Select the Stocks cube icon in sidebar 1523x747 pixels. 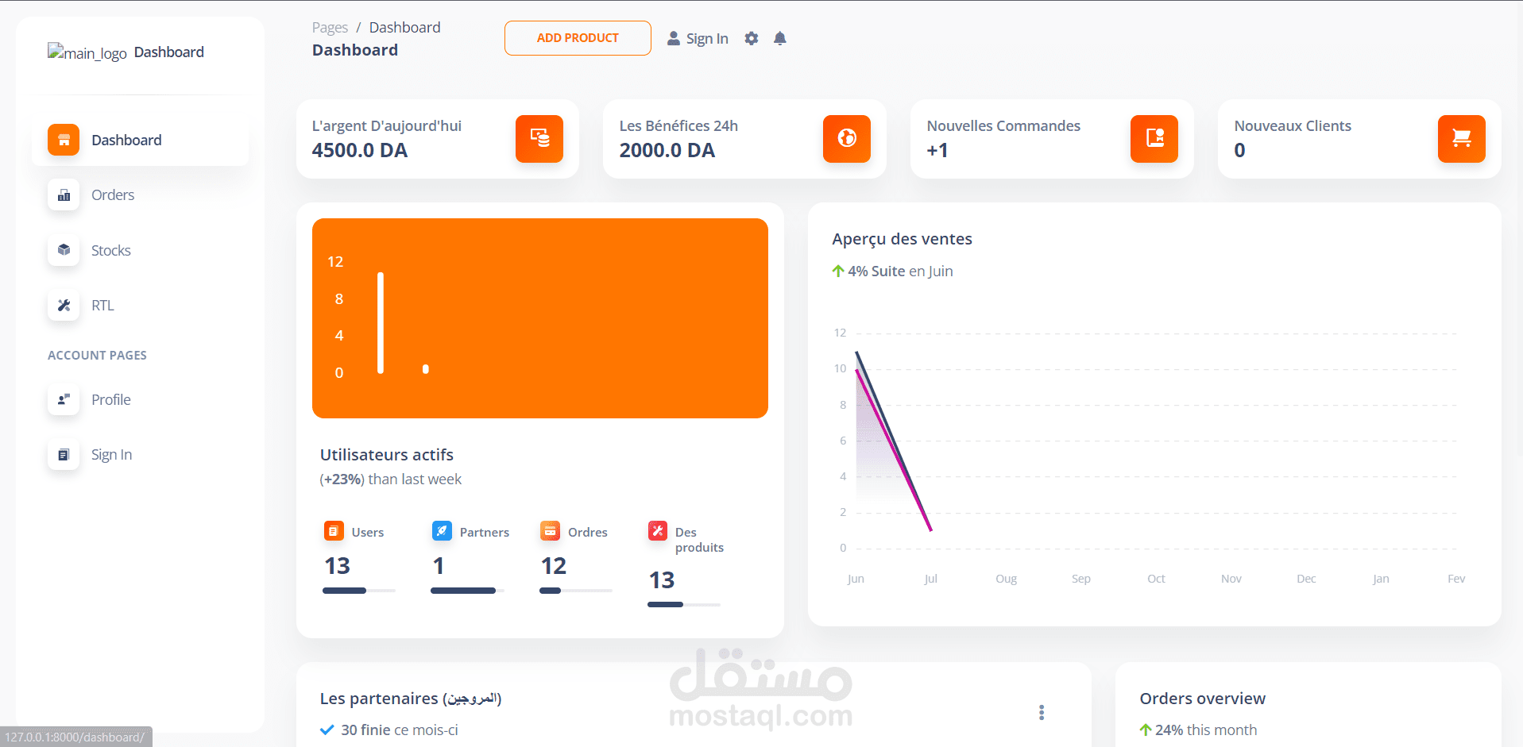pos(64,250)
